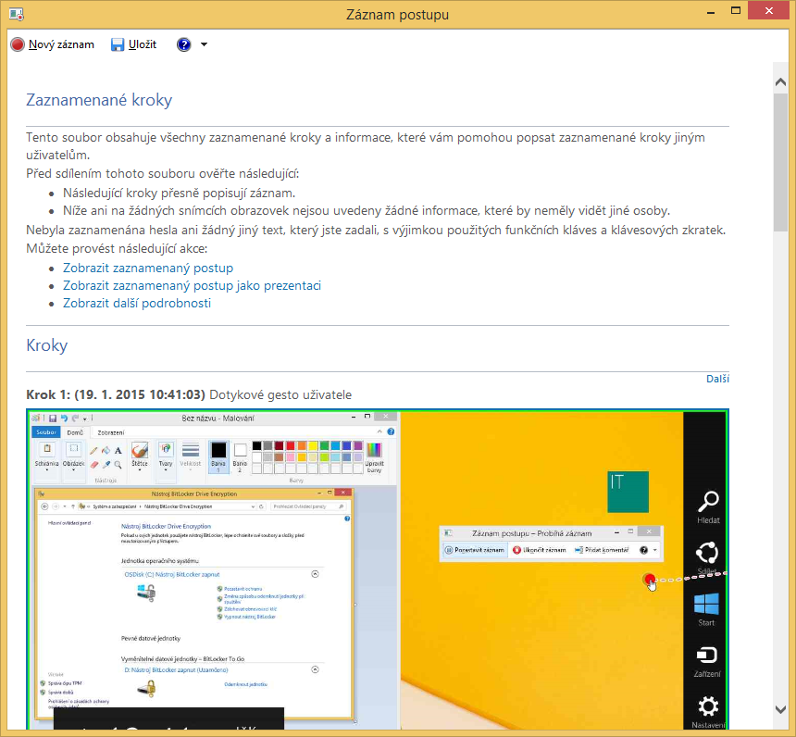Screen dimensions: 796x737
Task: Click the text 'Můžete provést následující akce:'
Action: coord(117,249)
